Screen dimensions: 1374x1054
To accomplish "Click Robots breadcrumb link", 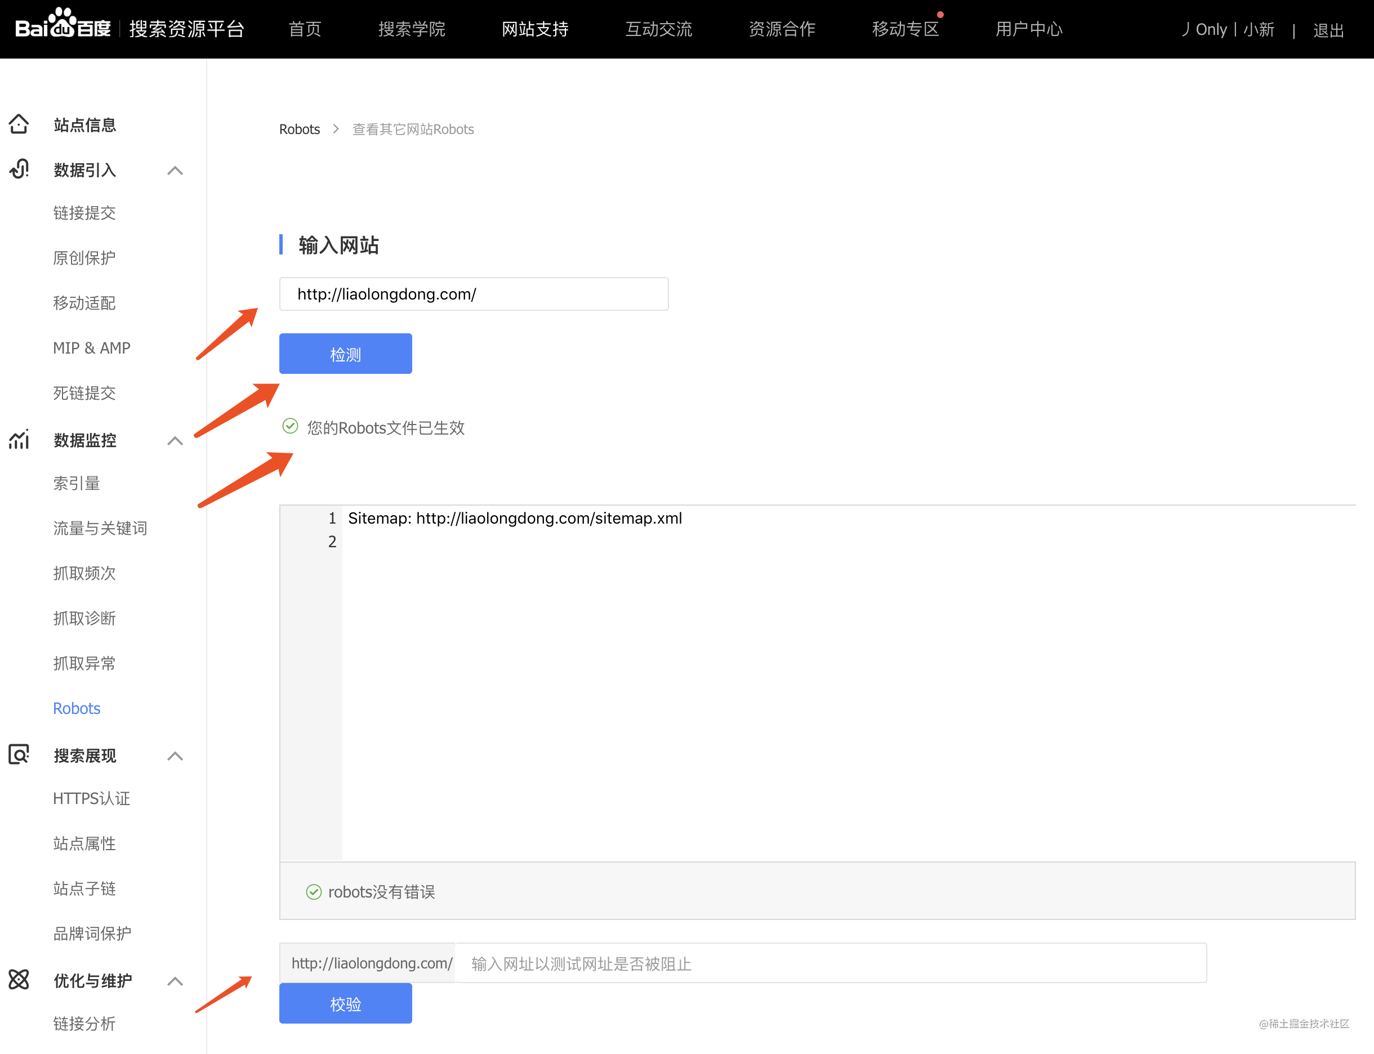I will click(x=299, y=129).
